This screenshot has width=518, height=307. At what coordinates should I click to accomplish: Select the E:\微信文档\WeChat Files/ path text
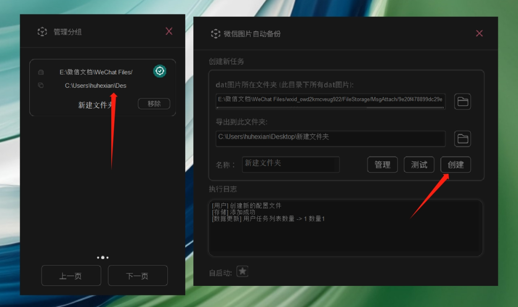[x=96, y=72]
